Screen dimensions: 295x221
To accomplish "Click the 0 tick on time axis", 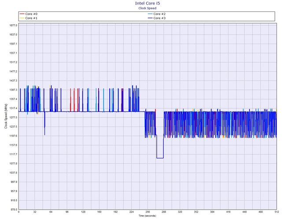I will [18, 212].
